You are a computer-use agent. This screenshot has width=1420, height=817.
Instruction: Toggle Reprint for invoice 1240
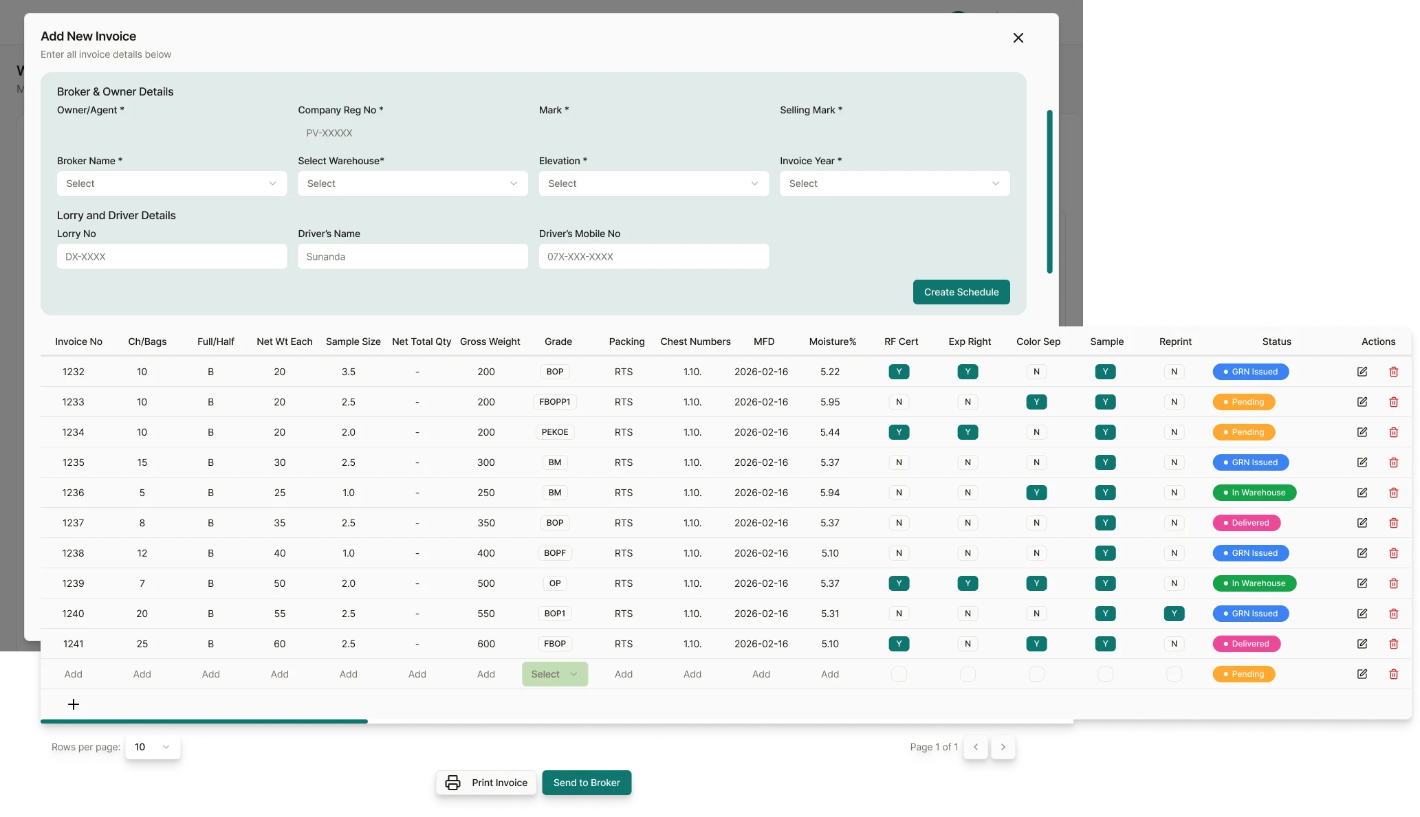tap(1174, 614)
